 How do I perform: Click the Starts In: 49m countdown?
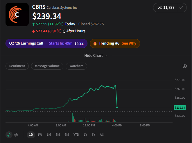point(61,43)
